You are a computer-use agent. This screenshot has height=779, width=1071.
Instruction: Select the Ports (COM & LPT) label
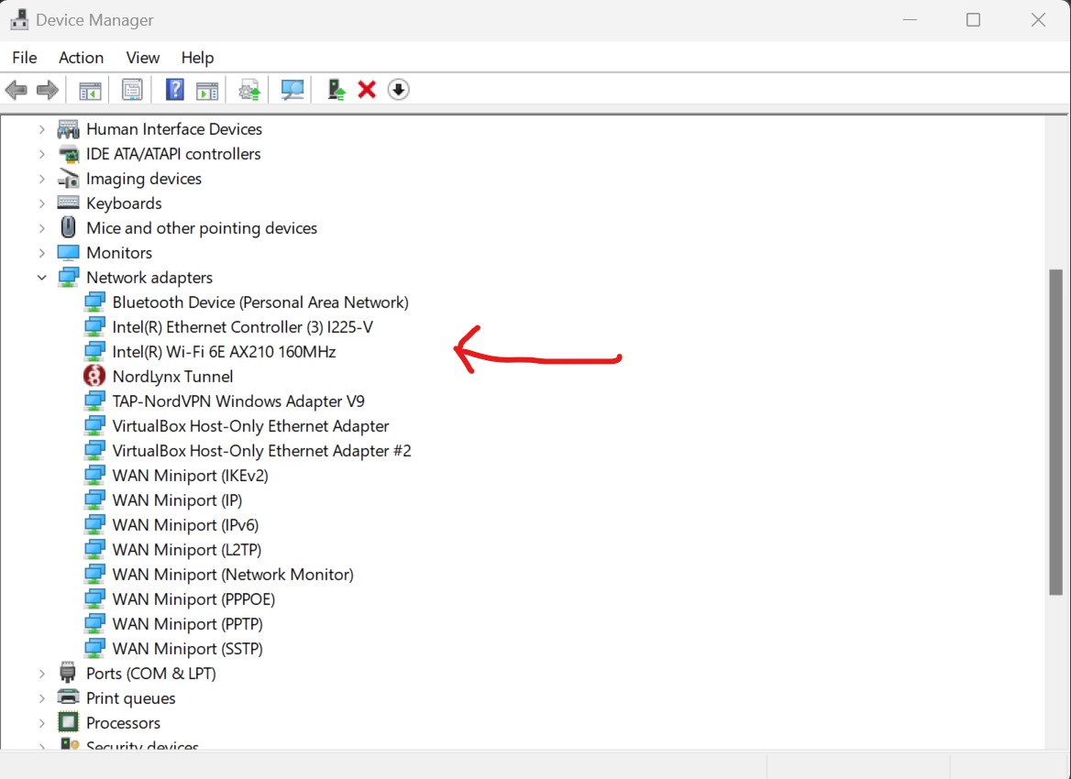pyautogui.click(x=151, y=674)
